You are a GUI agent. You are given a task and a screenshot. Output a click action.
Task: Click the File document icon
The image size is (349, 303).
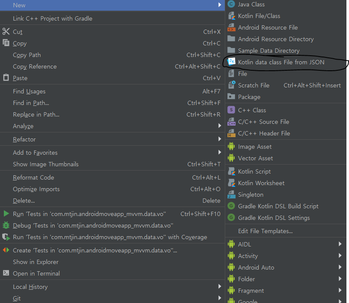pos(231,73)
